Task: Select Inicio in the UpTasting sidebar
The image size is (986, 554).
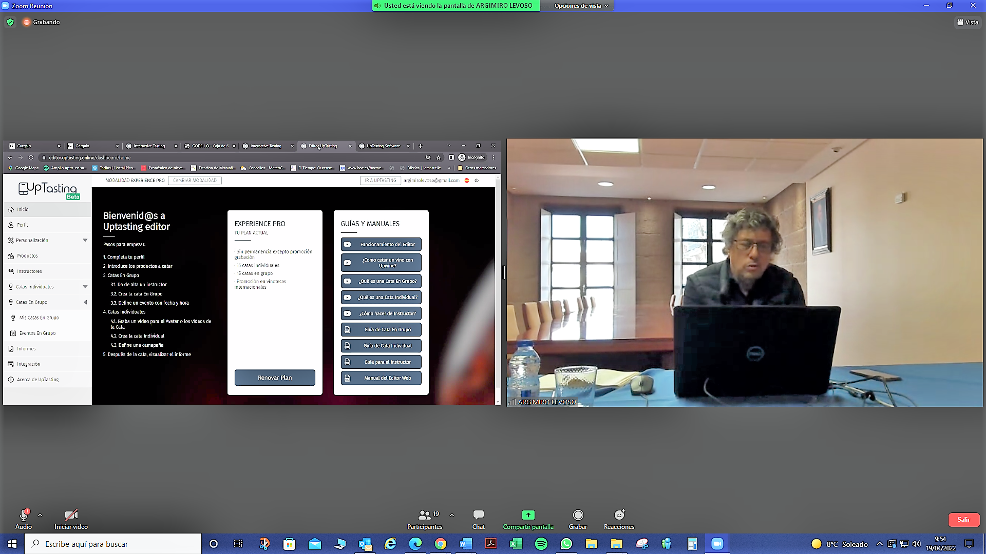Action: click(47, 209)
